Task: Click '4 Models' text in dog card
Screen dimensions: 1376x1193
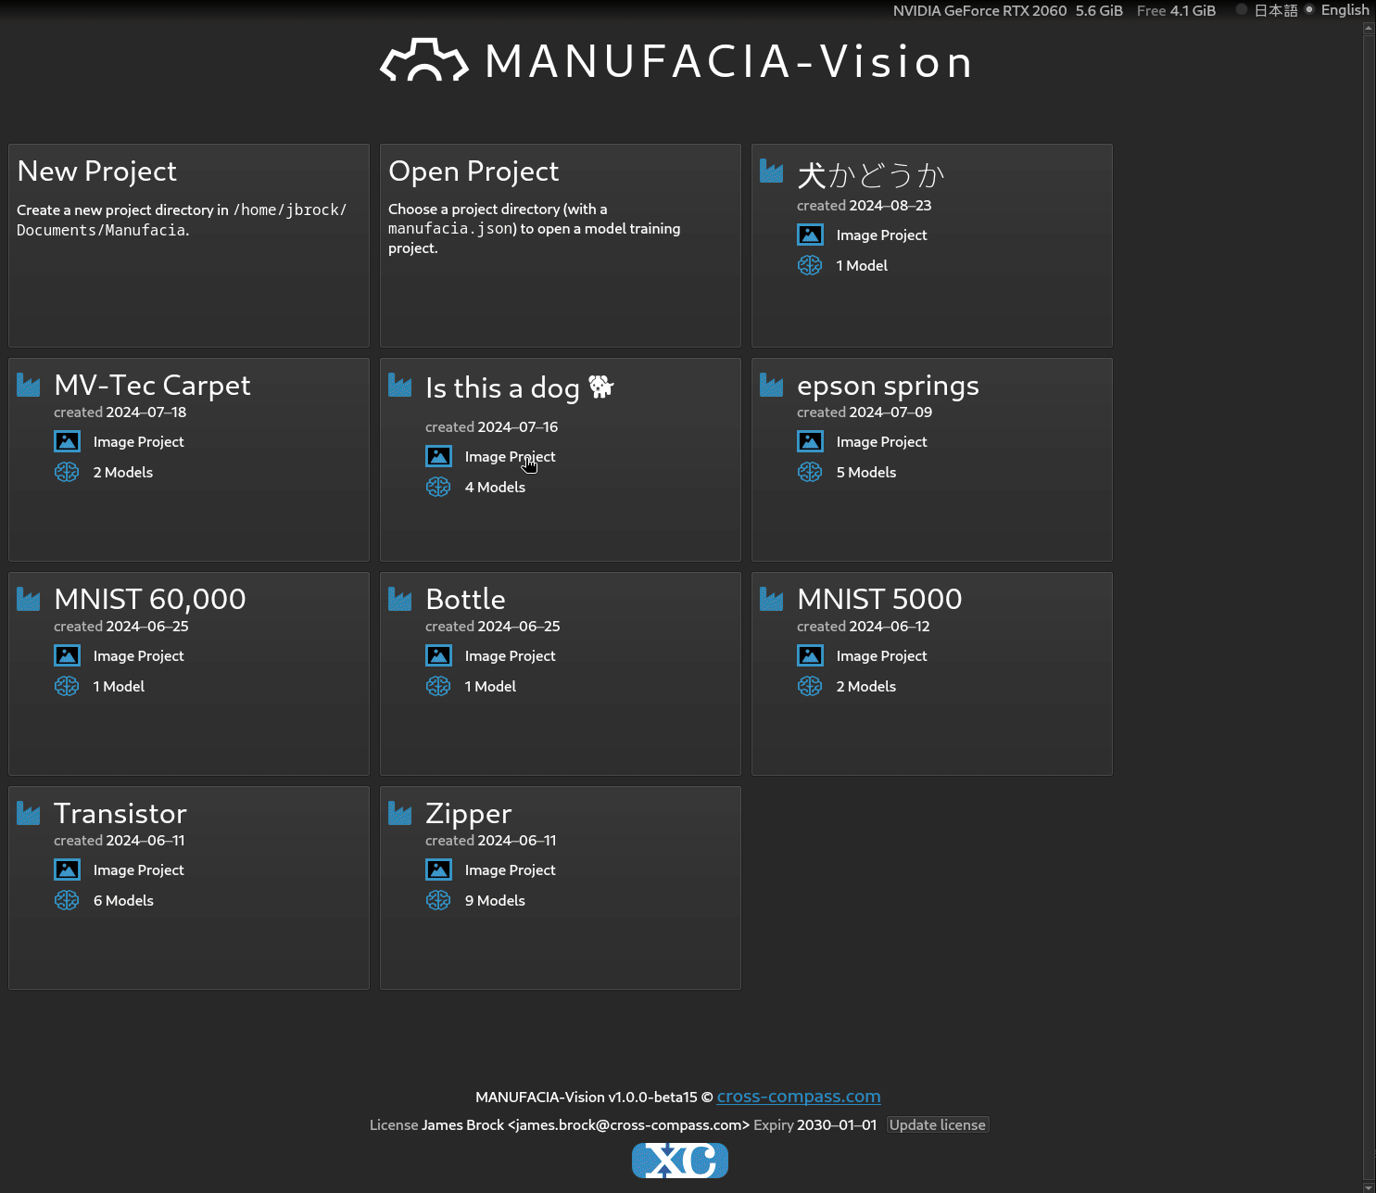Action: tap(495, 487)
